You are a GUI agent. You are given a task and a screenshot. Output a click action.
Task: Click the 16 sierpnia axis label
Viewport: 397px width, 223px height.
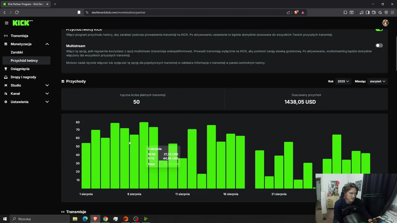(x=231, y=194)
